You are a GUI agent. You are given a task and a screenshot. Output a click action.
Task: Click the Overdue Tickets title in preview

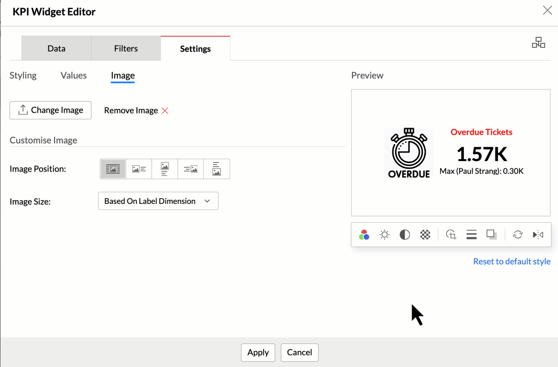(x=482, y=132)
